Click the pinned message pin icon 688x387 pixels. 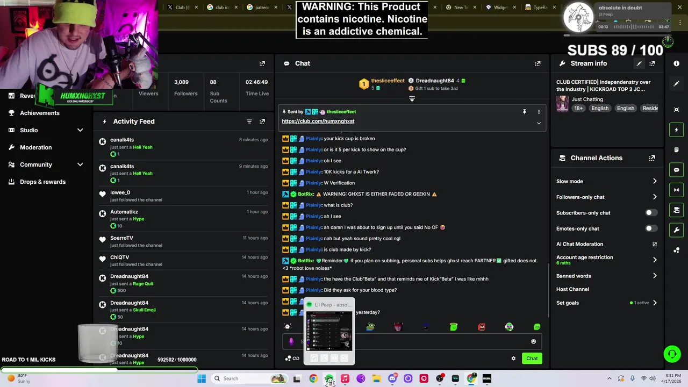(x=525, y=112)
